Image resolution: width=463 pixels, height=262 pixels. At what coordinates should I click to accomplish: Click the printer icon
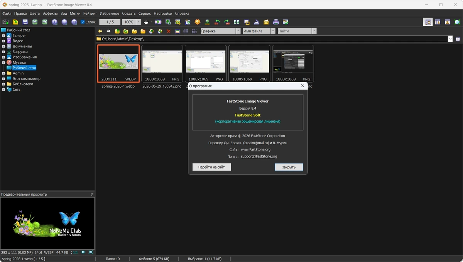tap(276, 22)
